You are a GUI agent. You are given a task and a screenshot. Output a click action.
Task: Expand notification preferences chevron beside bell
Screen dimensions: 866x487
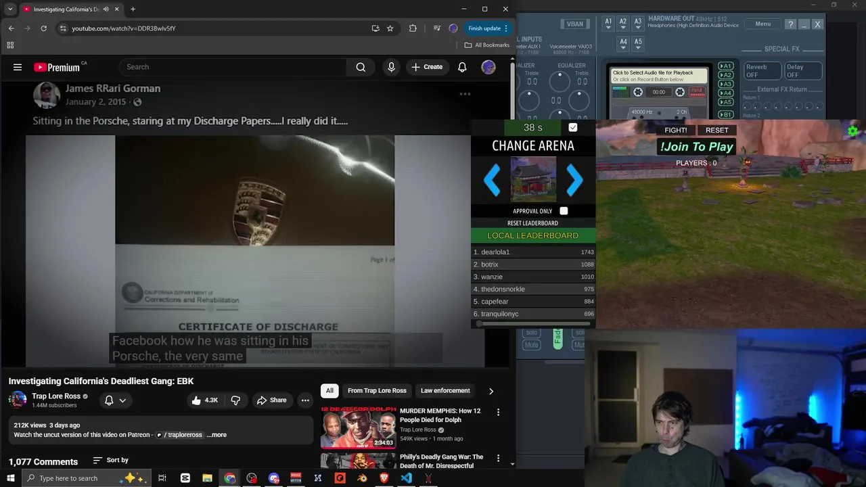coord(122,400)
